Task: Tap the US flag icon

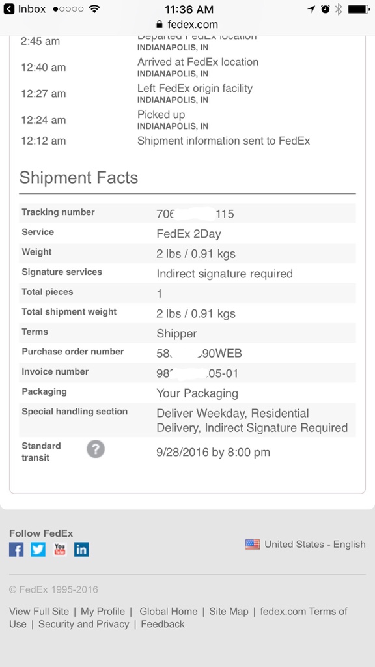Action: pyautogui.click(x=253, y=545)
